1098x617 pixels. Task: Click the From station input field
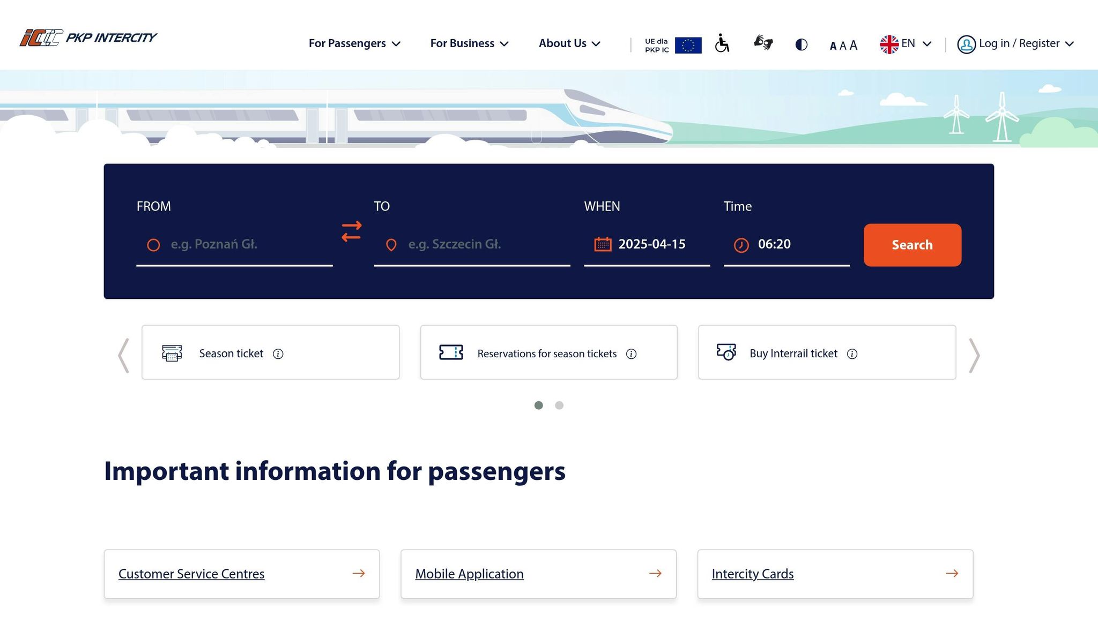(x=241, y=244)
